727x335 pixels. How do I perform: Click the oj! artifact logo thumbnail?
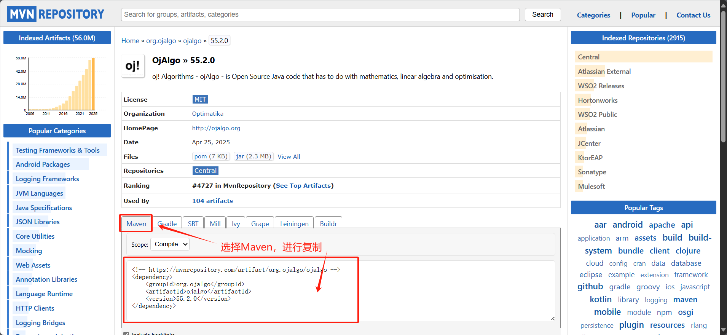click(x=133, y=66)
